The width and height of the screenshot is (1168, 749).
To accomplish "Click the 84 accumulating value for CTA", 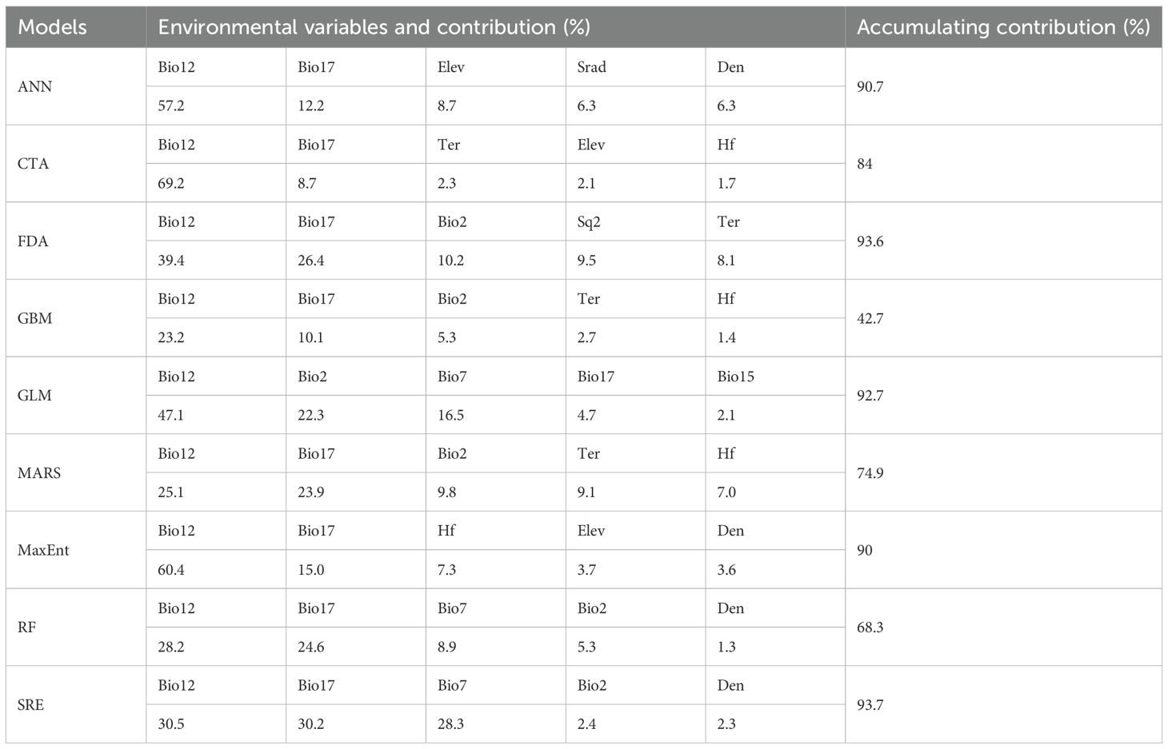I will (x=864, y=164).
